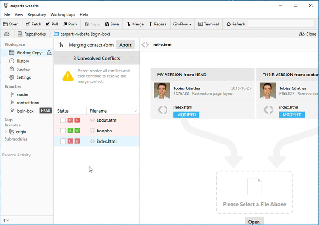
Task: Click the Save stash icon
Action: pos(108,24)
